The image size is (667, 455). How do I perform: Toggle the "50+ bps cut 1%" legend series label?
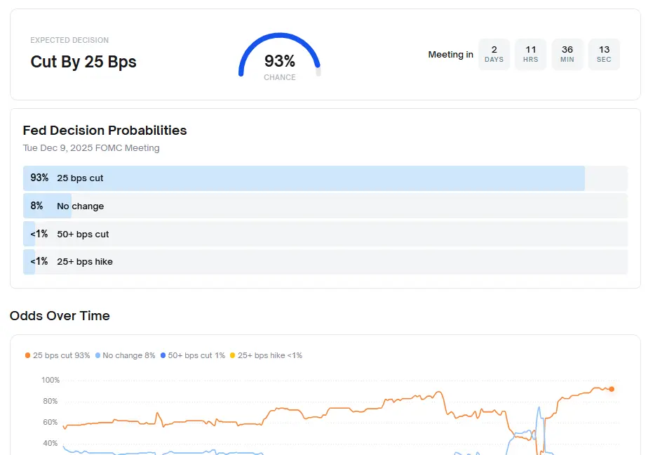[x=196, y=355]
